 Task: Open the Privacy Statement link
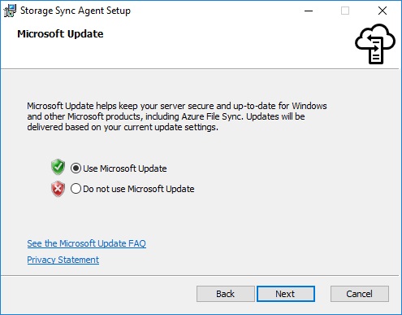[63, 260]
